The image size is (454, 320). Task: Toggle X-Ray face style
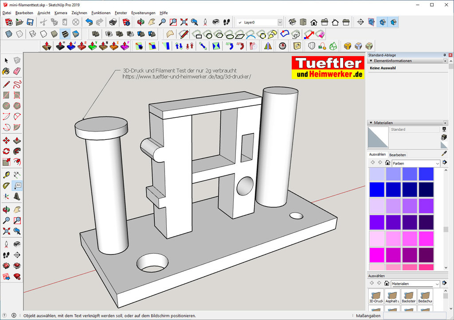tap(8, 34)
